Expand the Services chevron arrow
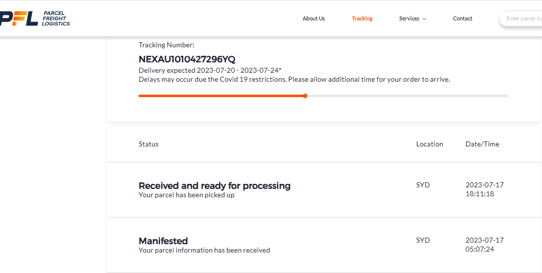The width and height of the screenshot is (542, 273). 424,19
